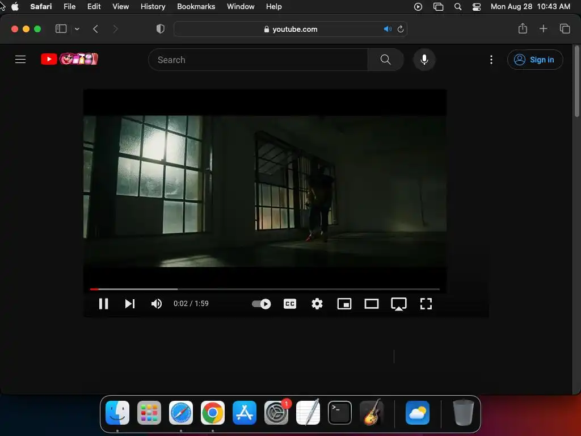This screenshot has height=436, width=581.
Task: Expand the tab group dropdown chevron
Action: point(77,29)
